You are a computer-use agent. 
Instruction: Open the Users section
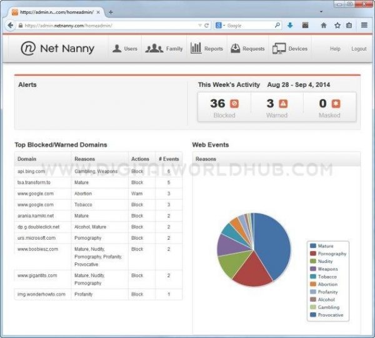tap(125, 49)
